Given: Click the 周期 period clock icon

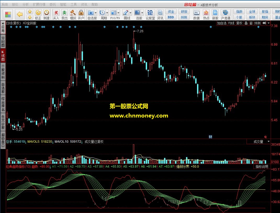Looking at the screenshot, I should (x=102, y=13).
